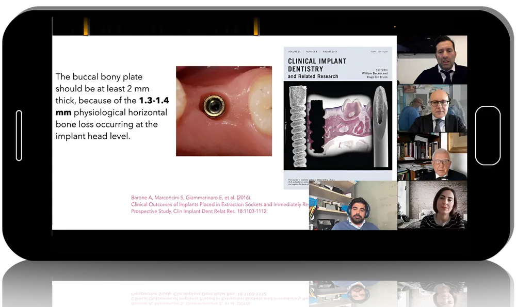Select the dental implant clinical photo
This screenshot has height=307, width=516.
point(224,111)
